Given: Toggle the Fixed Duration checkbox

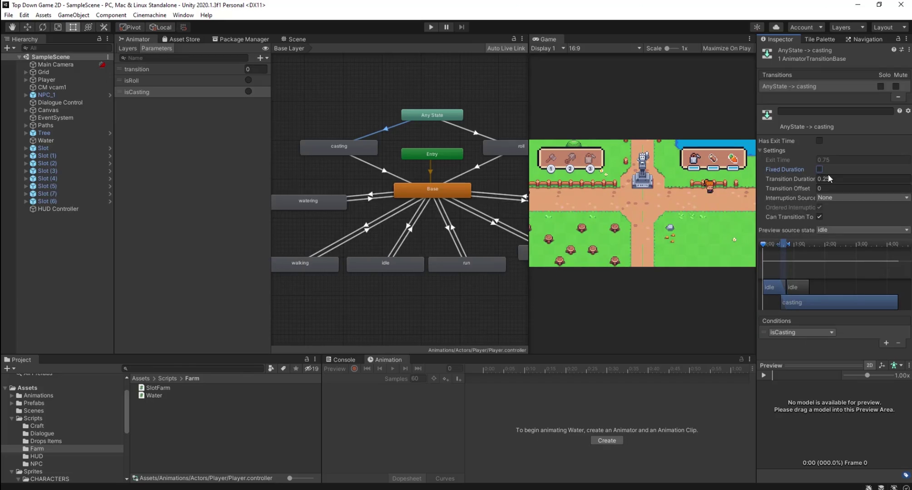Looking at the screenshot, I should [819, 169].
